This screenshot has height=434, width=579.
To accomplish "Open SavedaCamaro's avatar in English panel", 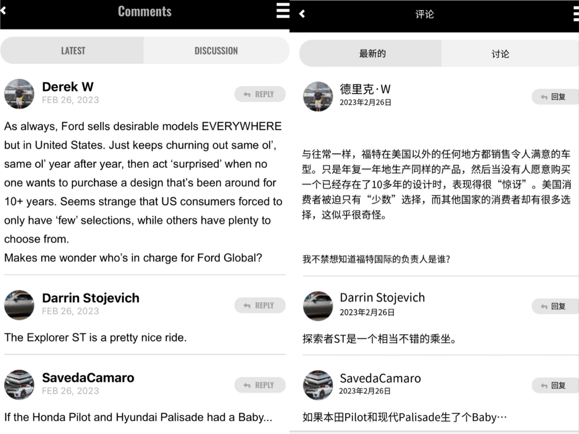I will (x=19, y=385).
